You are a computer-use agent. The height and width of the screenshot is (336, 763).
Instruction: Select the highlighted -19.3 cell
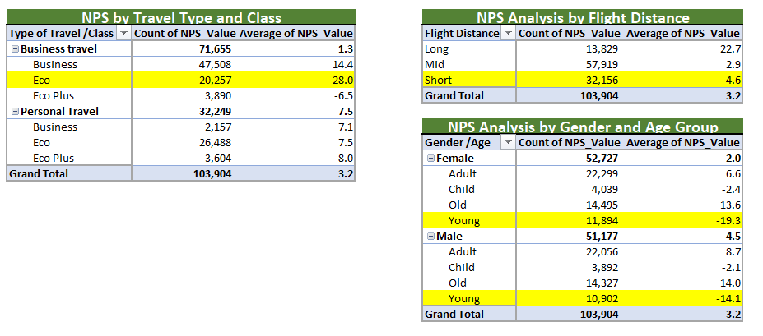coord(728,221)
